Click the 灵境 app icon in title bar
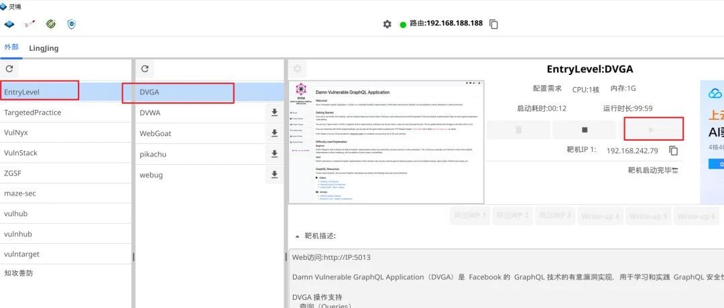 pos(3,7)
